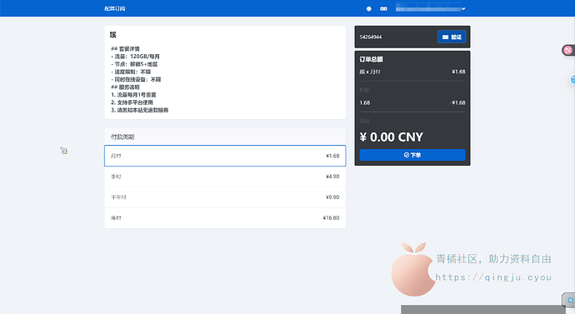Choose the 年付 ¥16.80 payment period

[x=225, y=218]
